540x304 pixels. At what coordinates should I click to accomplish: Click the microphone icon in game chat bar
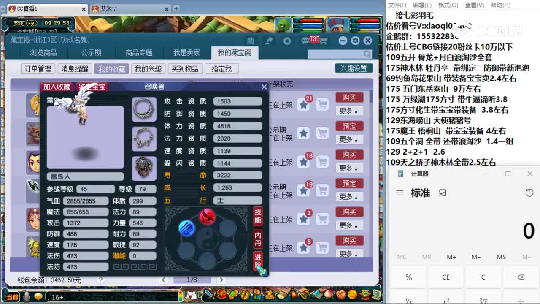click(26, 297)
